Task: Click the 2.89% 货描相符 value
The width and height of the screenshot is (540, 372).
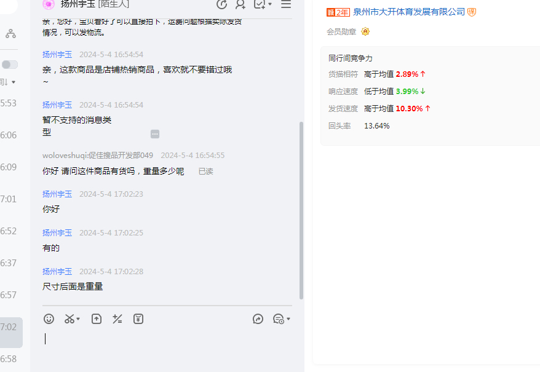Action: coord(407,74)
